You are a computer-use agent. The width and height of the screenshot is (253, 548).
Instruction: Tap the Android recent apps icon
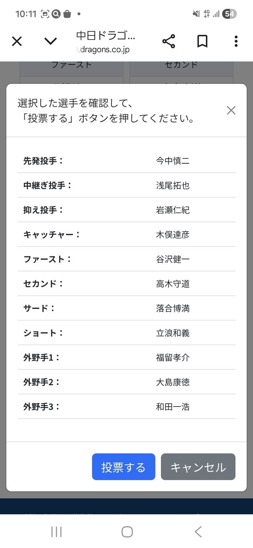(x=57, y=532)
